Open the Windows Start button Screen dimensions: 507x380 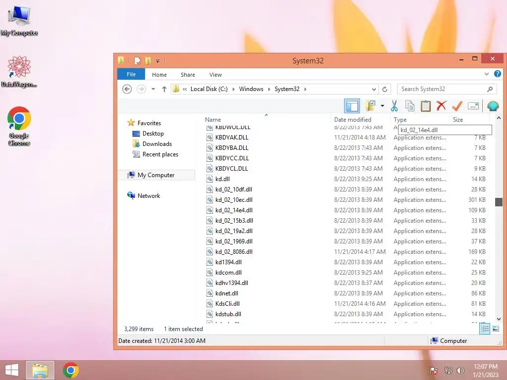click(x=12, y=370)
